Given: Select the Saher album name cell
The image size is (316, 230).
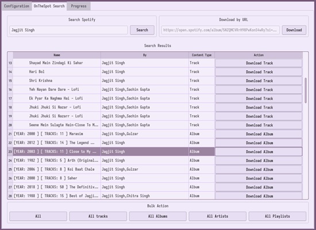Looking at the screenshot, I should [x=57, y=178].
